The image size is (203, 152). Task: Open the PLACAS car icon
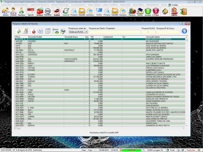point(57,12)
